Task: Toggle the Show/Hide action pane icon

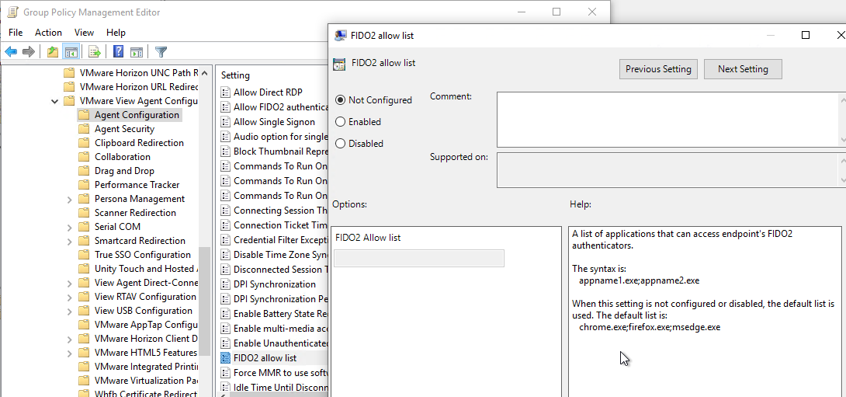Action: click(137, 52)
